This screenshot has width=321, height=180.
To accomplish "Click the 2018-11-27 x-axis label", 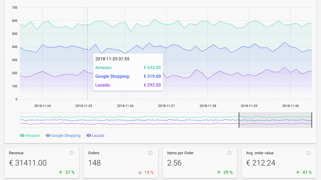I will tap(166, 106).
